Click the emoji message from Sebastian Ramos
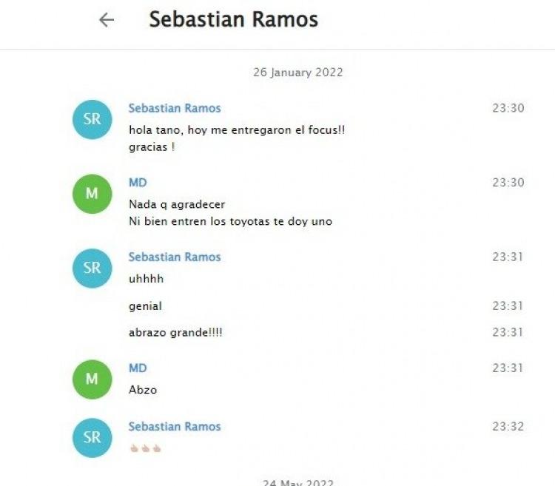 tap(145, 448)
